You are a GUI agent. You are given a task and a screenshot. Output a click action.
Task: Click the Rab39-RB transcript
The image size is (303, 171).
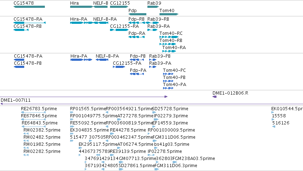153,23
